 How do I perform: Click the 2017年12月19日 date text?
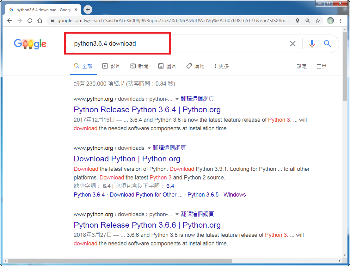94,120
